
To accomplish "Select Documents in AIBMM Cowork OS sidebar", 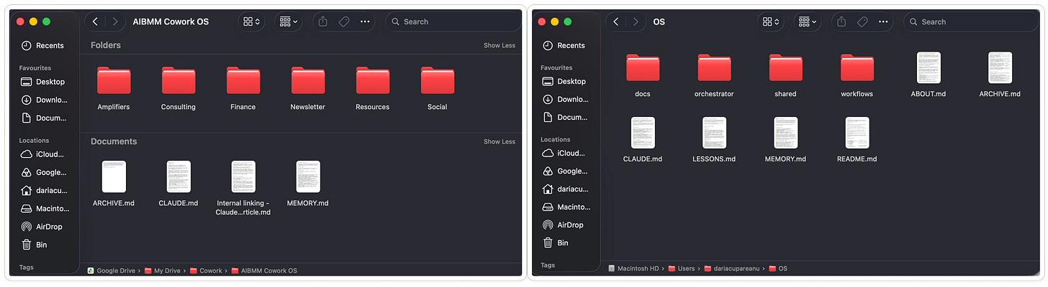I will (x=45, y=118).
